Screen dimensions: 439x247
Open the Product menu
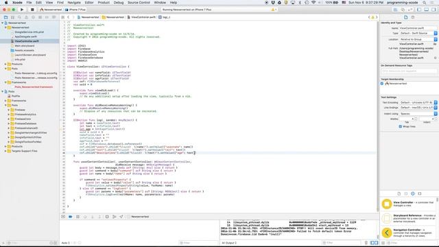[104, 3]
